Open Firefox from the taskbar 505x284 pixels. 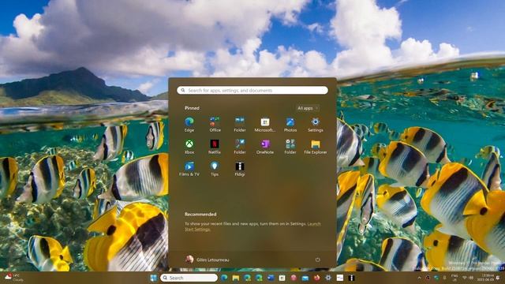(317, 278)
